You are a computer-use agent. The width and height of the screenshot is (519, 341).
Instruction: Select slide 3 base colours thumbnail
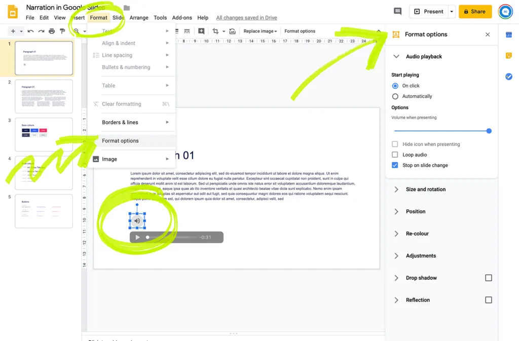click(44, 135)
